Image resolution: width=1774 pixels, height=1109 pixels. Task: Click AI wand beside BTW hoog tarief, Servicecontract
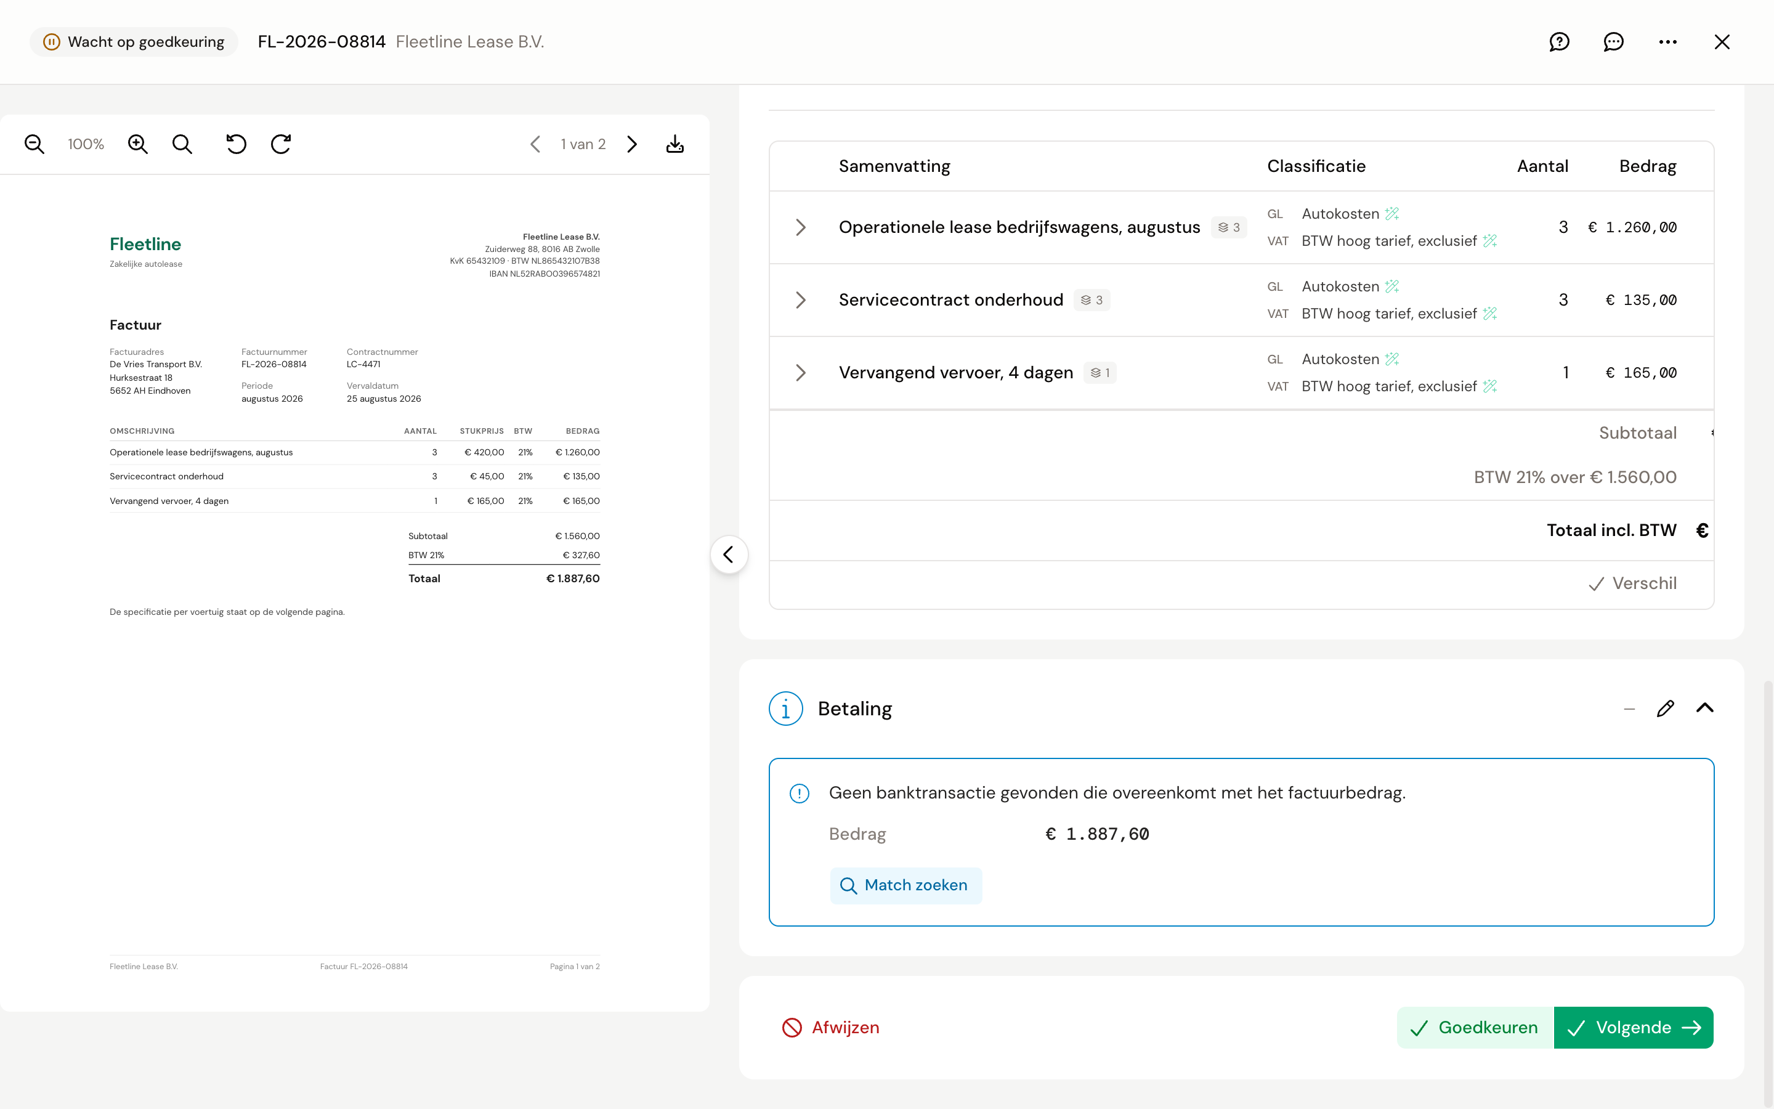point(1489,313)
